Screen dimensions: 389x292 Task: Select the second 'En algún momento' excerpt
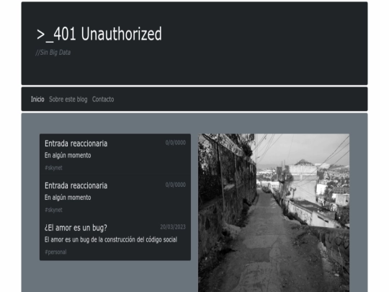tap(68, 198)
